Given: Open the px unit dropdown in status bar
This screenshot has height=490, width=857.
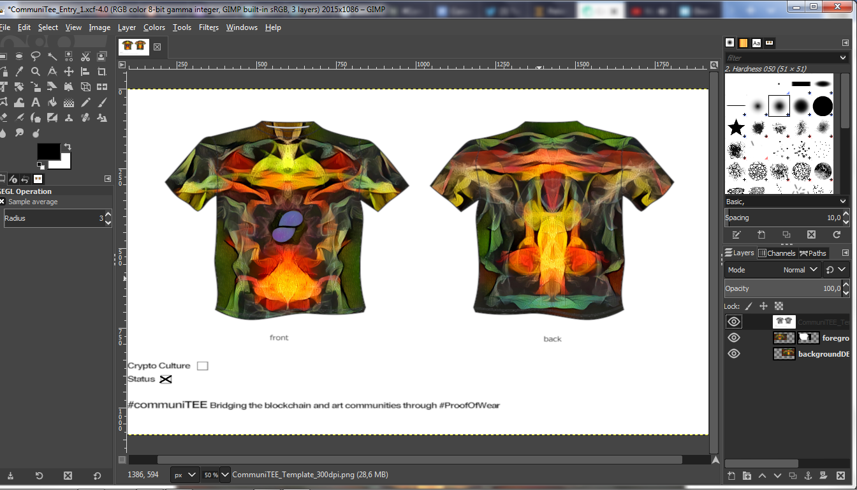Looking at the screenshot, I should [185, 475].
